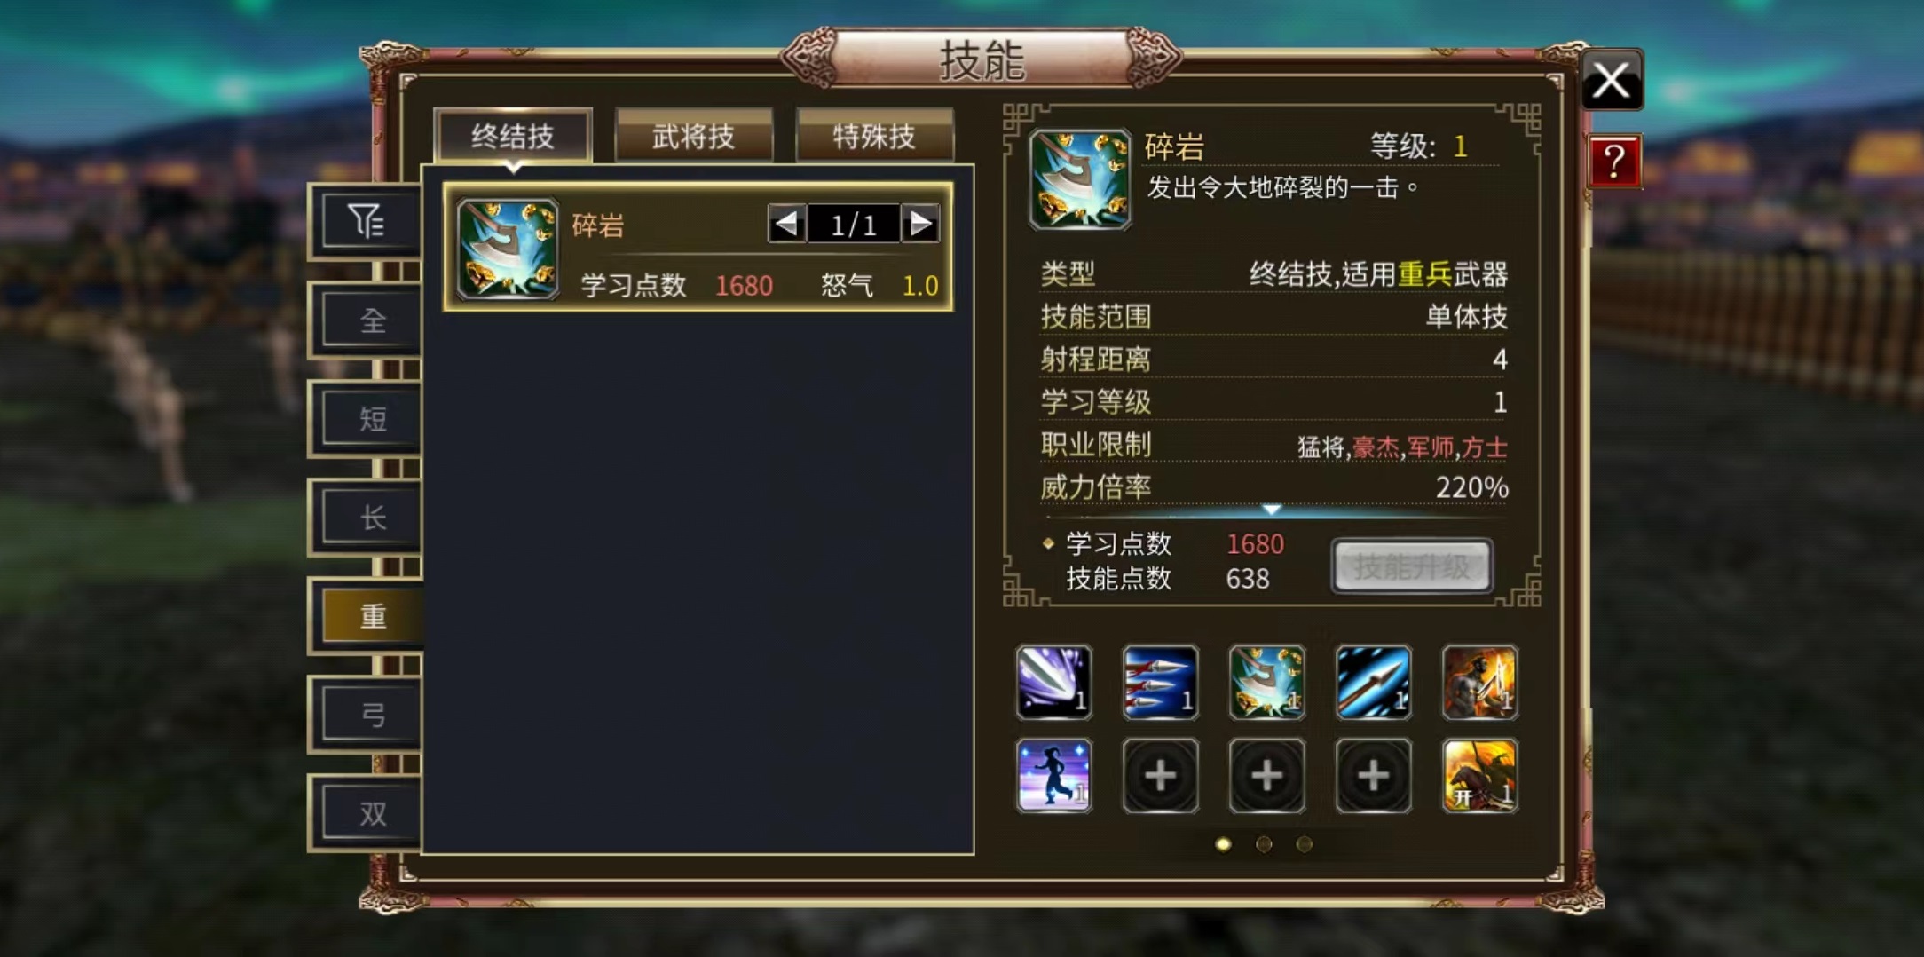Viewport: 1924px width, 957px height.
Task: Open the skill filter icon
Action: pos(367,221)
